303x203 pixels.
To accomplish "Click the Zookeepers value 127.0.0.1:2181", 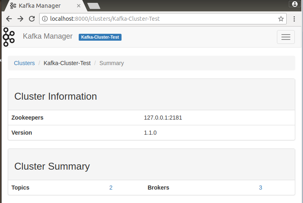I will tap(163, 118).
